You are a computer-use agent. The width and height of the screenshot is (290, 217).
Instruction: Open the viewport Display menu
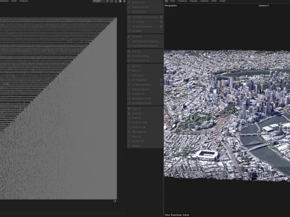pyautogui.click(x=193, y=1)
